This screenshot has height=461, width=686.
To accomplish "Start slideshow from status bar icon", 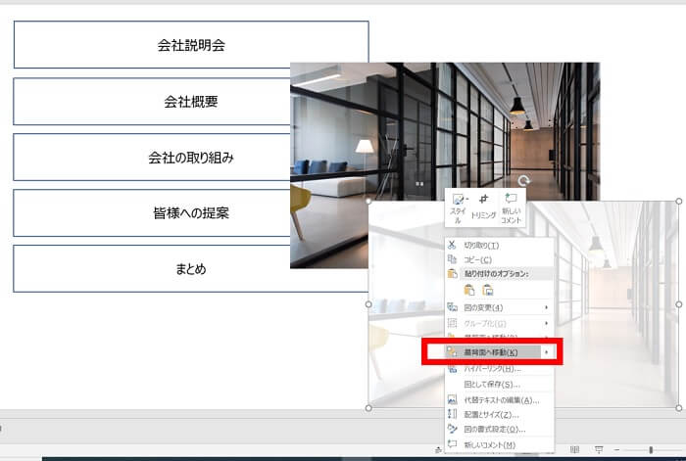I will 599,449.
